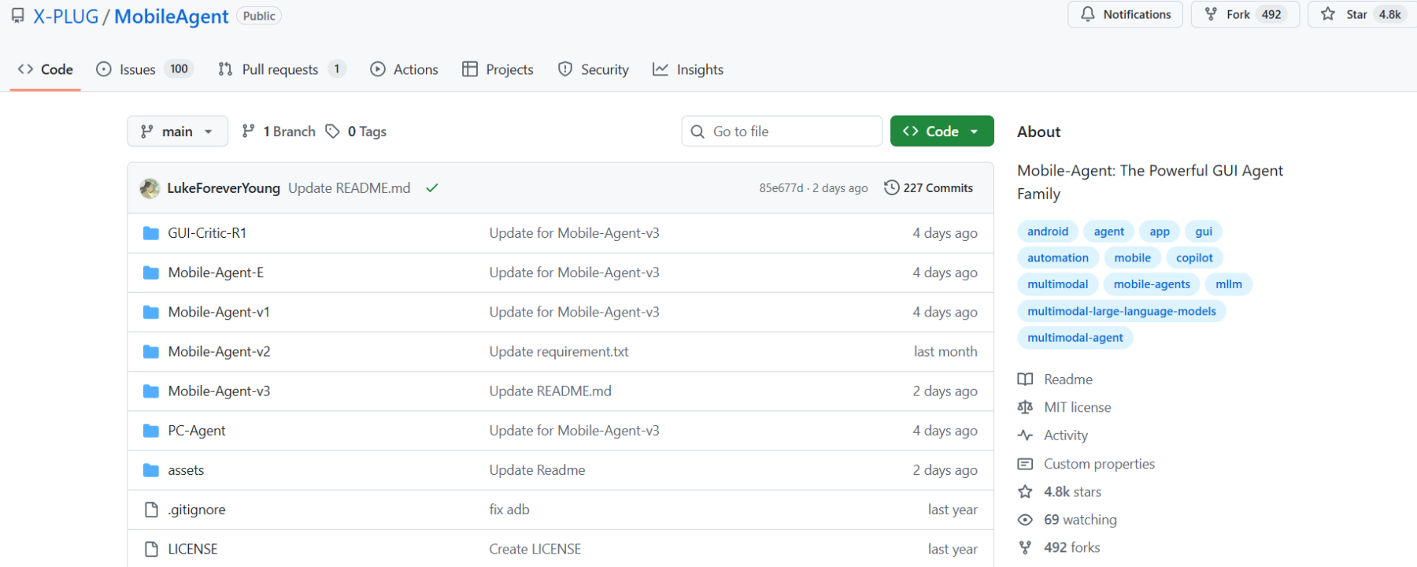Click the Fork icon button
Viewport: 1417px width, 567px height.
tap(1211, 14)
